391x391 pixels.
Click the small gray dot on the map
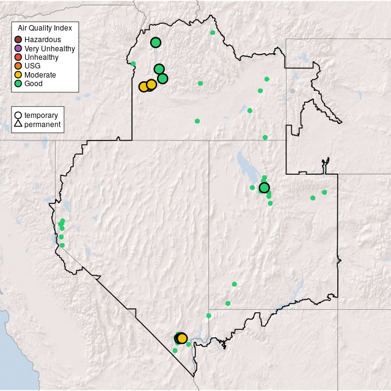293,91
